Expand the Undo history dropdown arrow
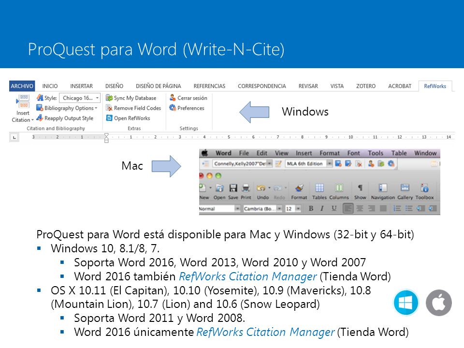The image size is (464, 348). click(269, 188)
